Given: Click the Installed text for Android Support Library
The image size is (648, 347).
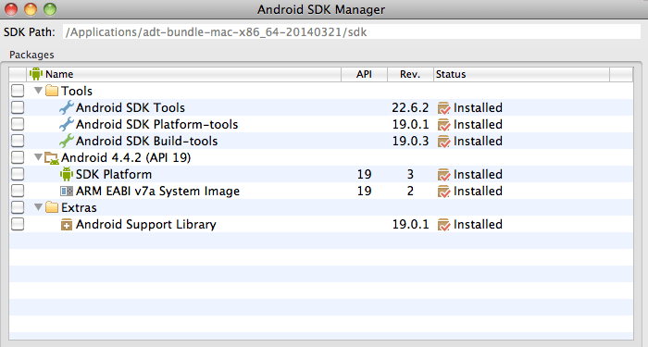Looking at the screenshot, I should tap(479, 224).
